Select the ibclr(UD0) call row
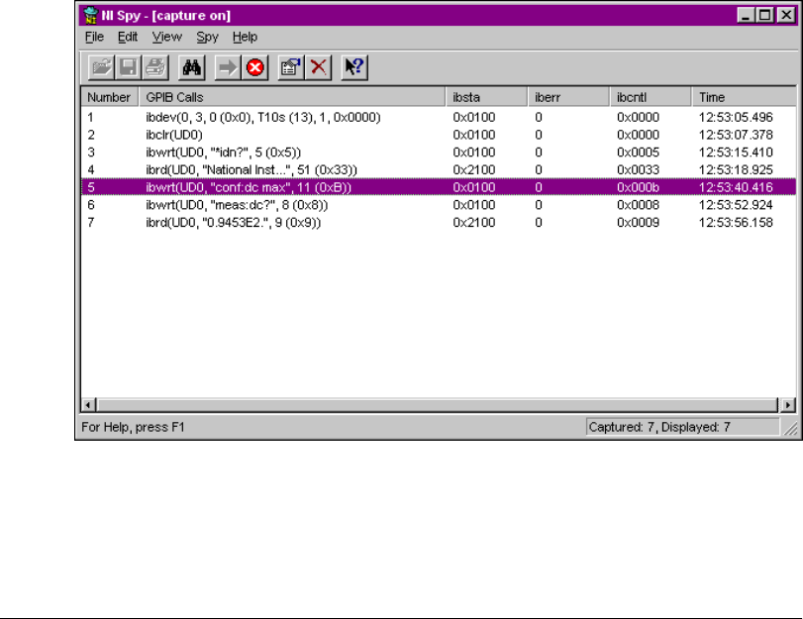The width and height of the screenshot is (803, 619). tap(439, 135)
